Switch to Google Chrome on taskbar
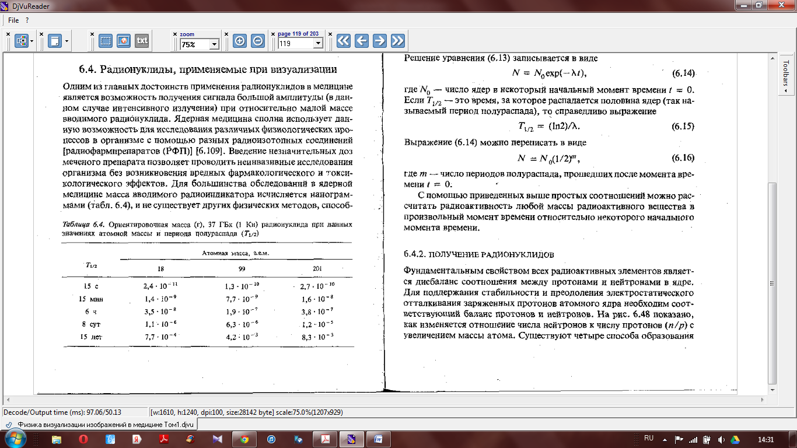Viewport: 797px width, 448px height. [x=244, y=439]
